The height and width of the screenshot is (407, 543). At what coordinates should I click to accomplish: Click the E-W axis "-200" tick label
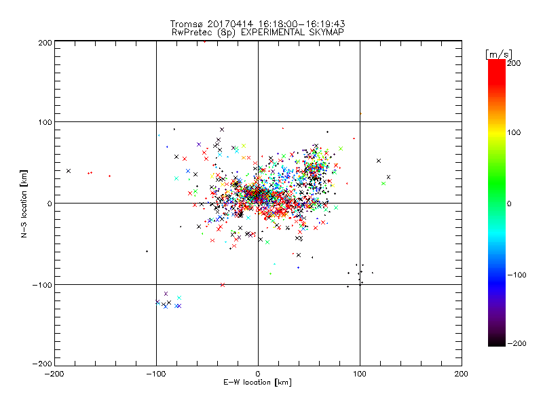tap(54, 374)
